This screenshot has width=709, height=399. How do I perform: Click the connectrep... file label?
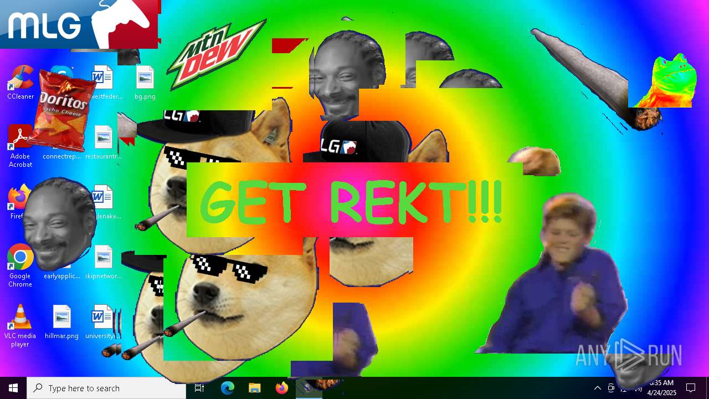tap(62, 156)
